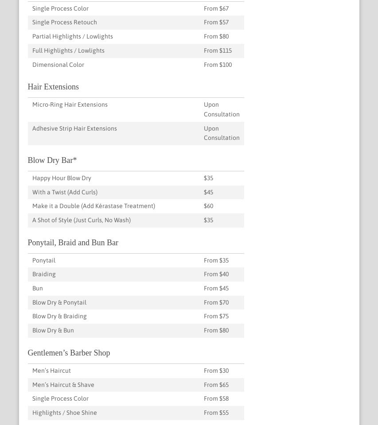Click the Hair Extensions section heading
The width and height of the screenshot is (378, 425).
[53, 87]
